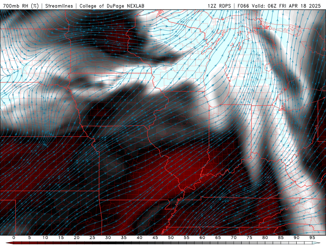The height and width of the screenshot is (245, 326).
Task: Click the 'College of DuPage NEXLAB' text
Action: (x=112, y=6)
